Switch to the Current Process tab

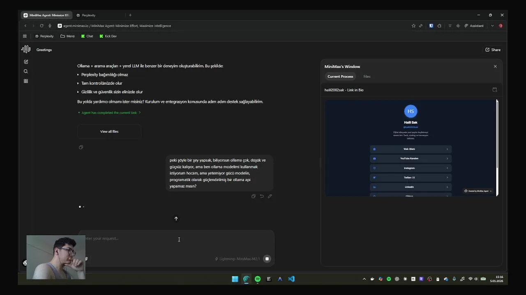tap(340, 77)
